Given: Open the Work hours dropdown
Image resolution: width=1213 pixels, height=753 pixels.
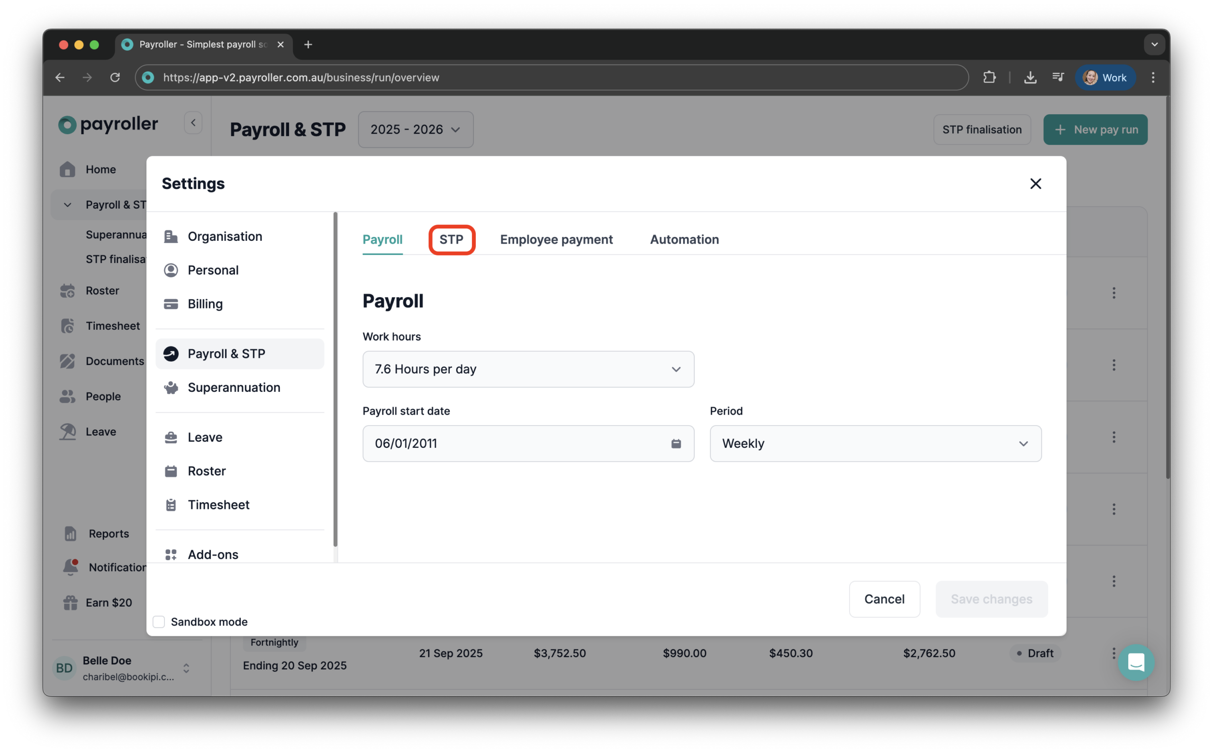Looking at the screenshot, I should point(528,370).
